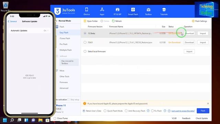Open File Explorer from the taskbar
The height and width of the screenshot is (124, 220).
(x=41, y=120)
